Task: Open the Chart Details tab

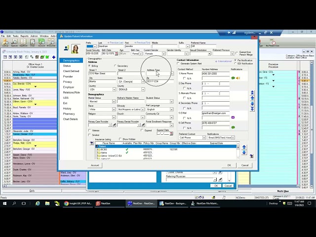Action: (70, 119)
